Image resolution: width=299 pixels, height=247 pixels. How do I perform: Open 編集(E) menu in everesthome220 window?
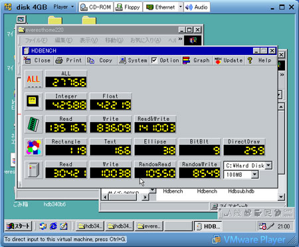coord(64,41)
